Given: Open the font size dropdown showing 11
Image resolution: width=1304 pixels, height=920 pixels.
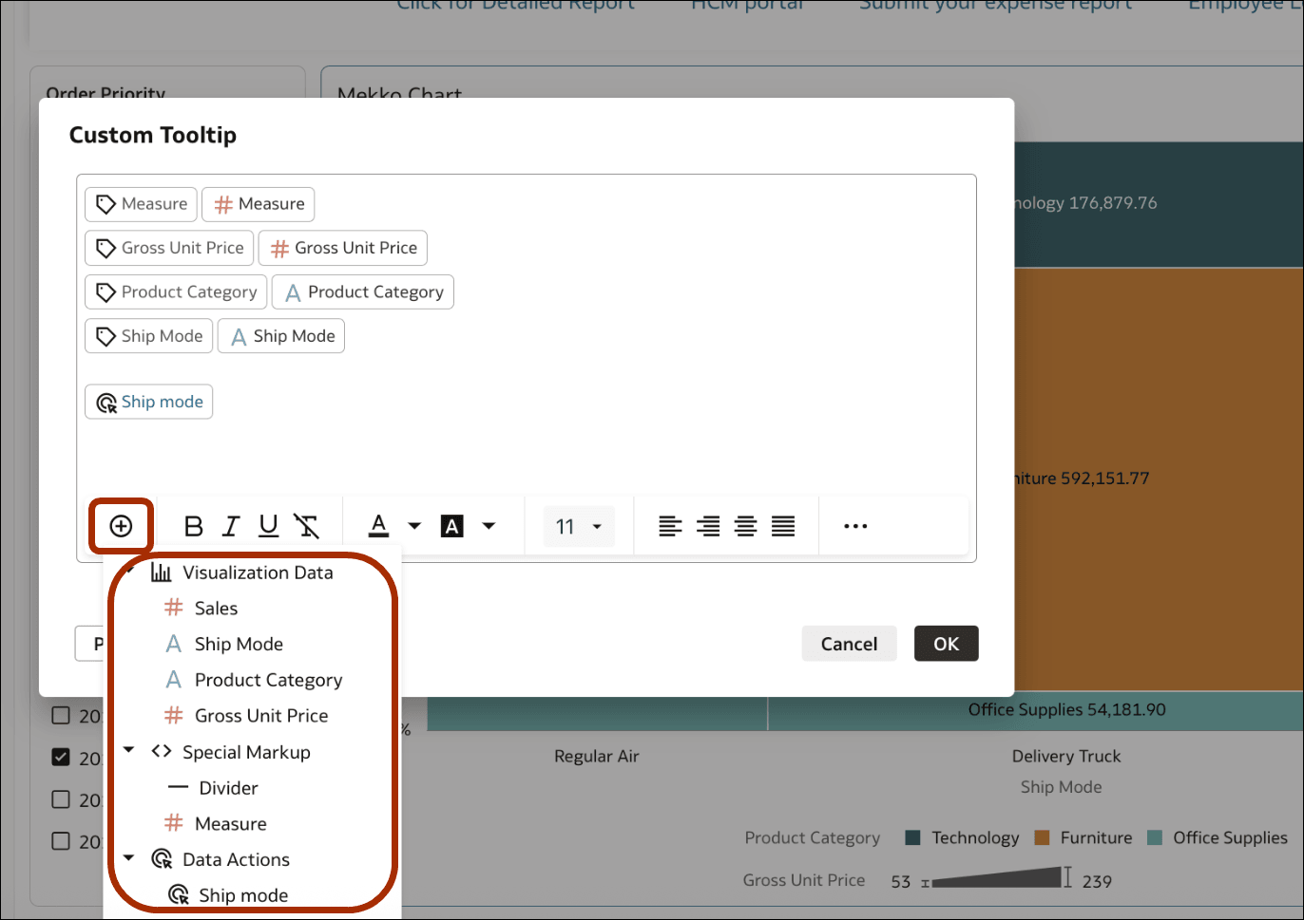Looking at the screenshot, I should pyautogui.click(x=578, y=525).
